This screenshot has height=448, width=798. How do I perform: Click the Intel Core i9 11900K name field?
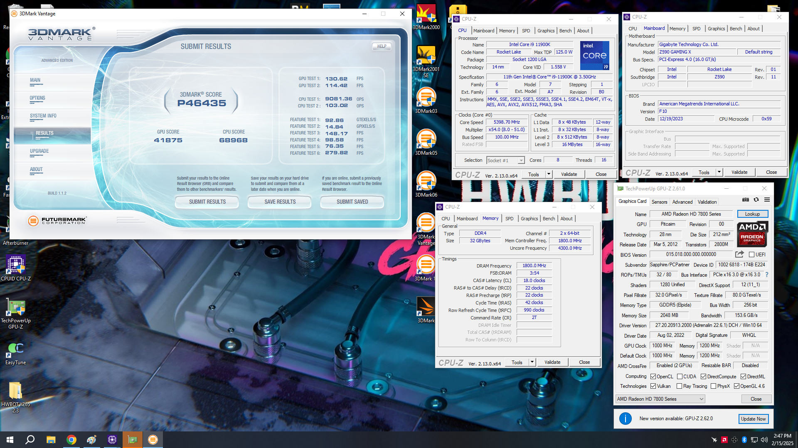pos(529,44)
